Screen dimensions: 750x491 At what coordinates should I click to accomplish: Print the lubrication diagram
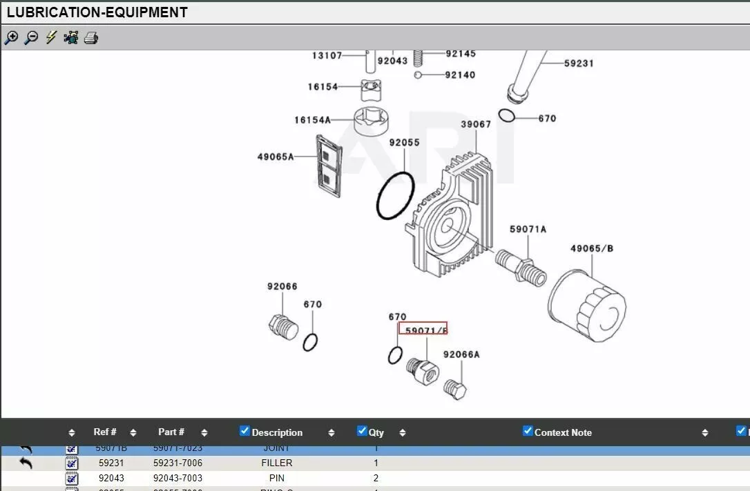click(91, 38)
